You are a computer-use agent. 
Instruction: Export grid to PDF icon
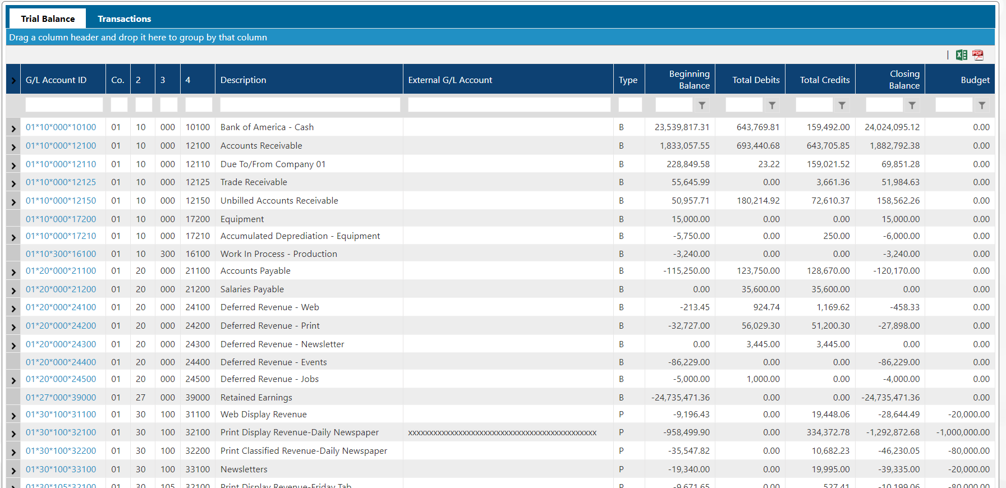coord(978,55)
